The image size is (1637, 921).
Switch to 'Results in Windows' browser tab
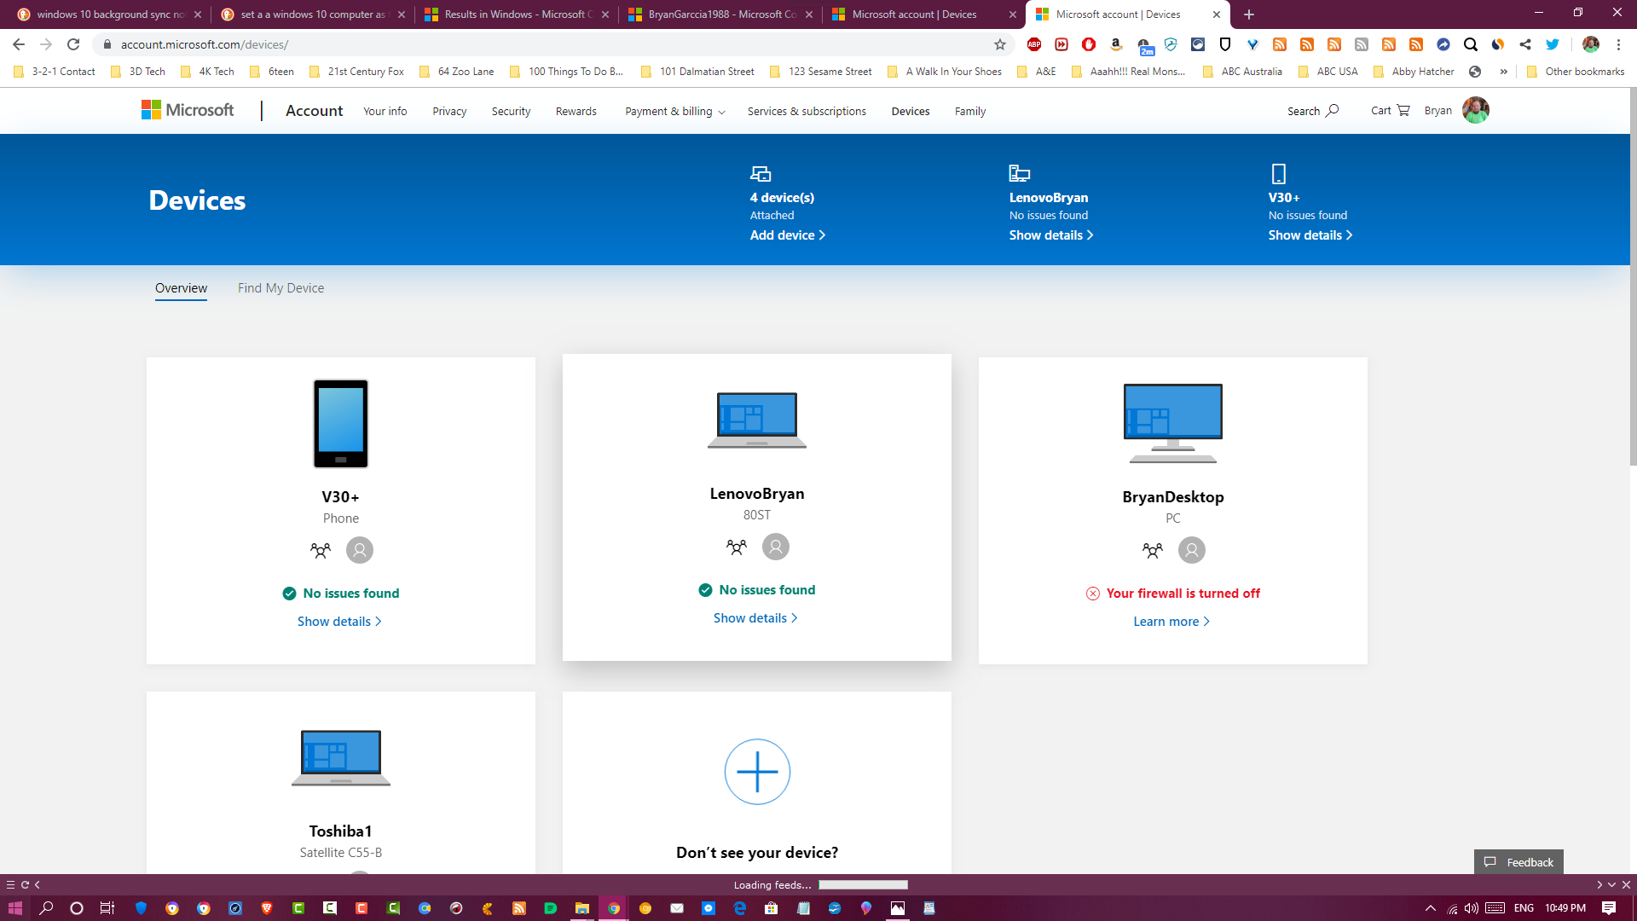tap(517, 14)
